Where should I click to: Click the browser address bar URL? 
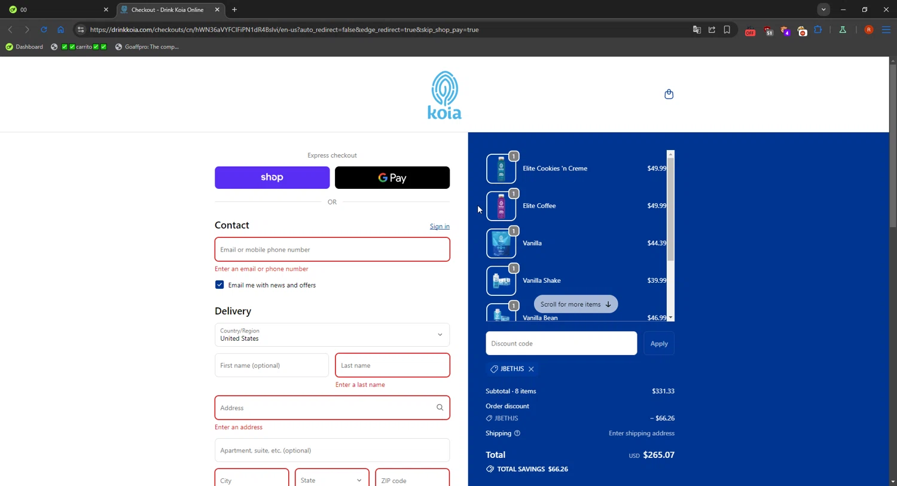point(285,29)
